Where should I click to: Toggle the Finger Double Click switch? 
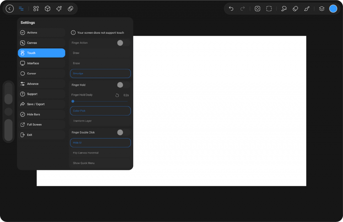123,133
